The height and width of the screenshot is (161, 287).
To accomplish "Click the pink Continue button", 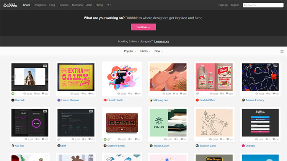I will [x=143, y=27].
